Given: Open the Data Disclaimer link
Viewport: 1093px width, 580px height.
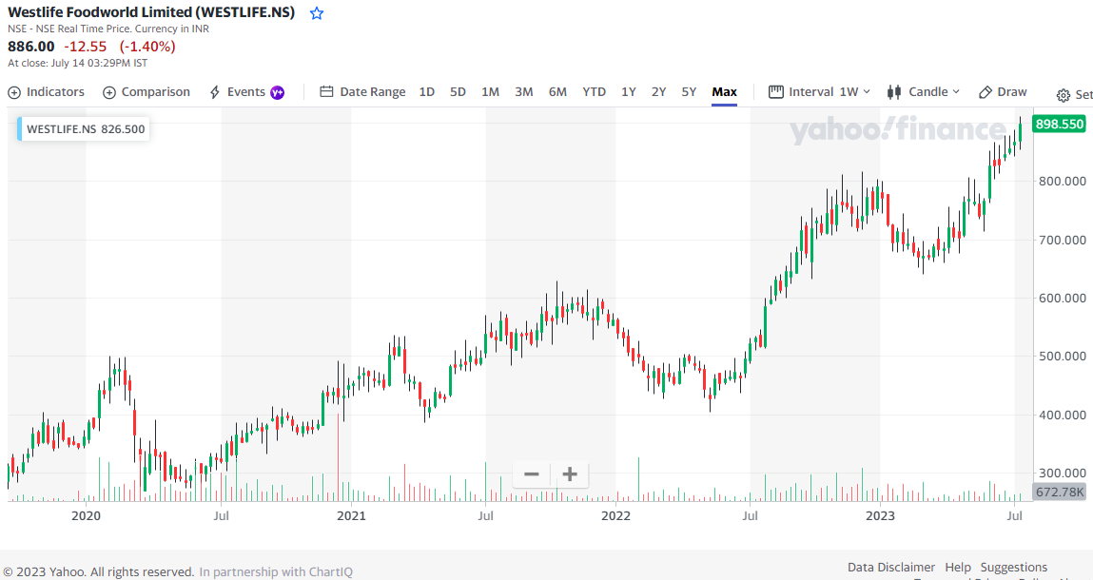Looking at the screenshot, I should click(x=890, y=567).
